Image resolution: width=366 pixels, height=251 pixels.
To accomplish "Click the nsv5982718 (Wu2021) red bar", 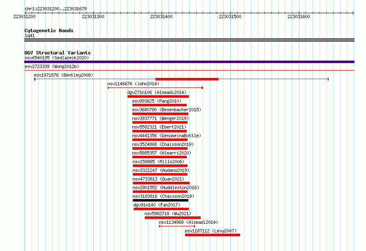I will (173, 218).
